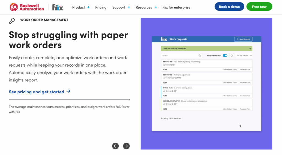Screen dimensions: 282x155
Task: Click the Fiix logo in Work requests panel
Action: [164, 39]
